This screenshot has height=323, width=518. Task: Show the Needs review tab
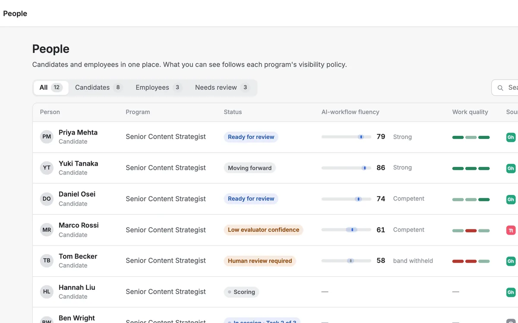coord(222,88)
